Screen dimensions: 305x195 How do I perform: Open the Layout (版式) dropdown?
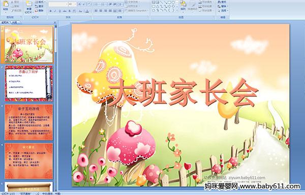pos(40,2)
